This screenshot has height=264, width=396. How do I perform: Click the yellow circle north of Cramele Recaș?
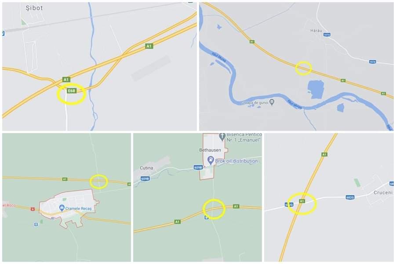click(x=99, y=181)
